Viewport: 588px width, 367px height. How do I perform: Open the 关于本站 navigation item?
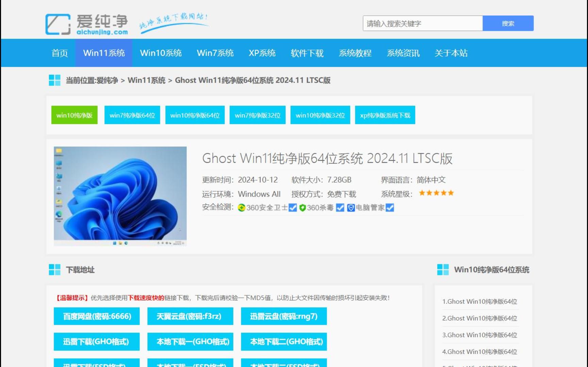point(451,53)
